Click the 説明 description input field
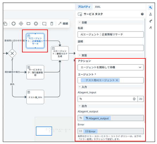 (111, 48)
